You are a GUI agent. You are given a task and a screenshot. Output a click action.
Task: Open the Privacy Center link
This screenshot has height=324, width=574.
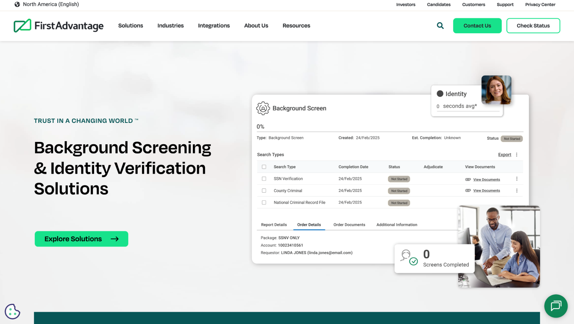click(x=540, y=5)
